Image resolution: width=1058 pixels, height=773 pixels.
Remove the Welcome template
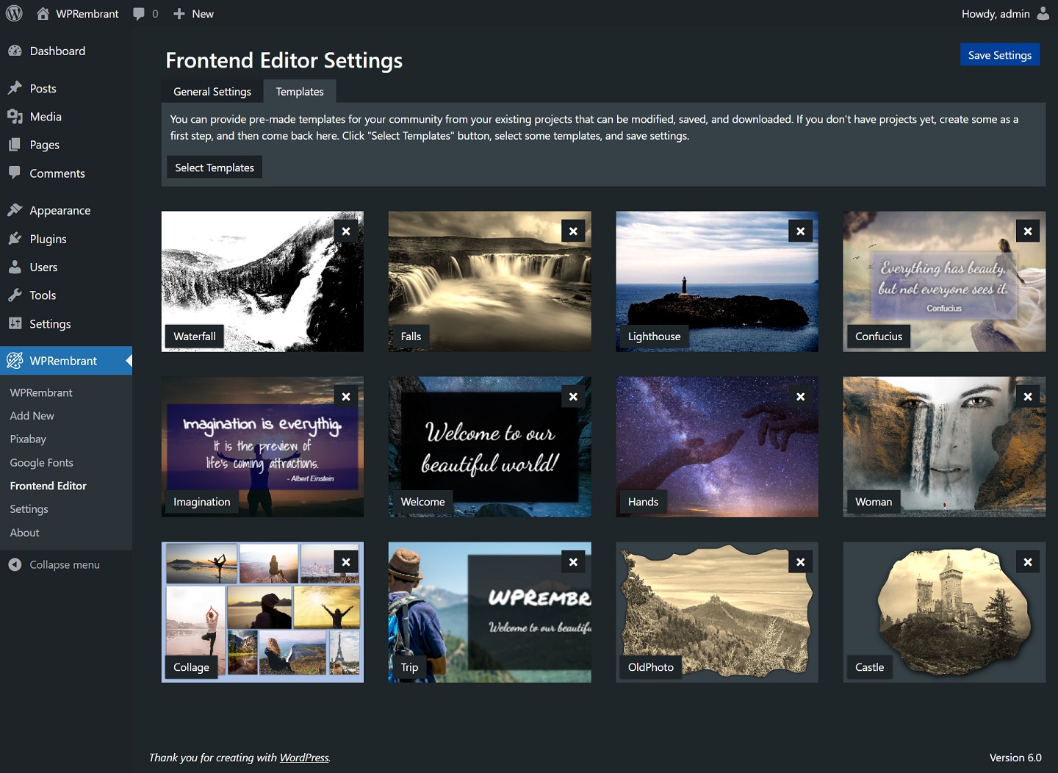(573, 396)
